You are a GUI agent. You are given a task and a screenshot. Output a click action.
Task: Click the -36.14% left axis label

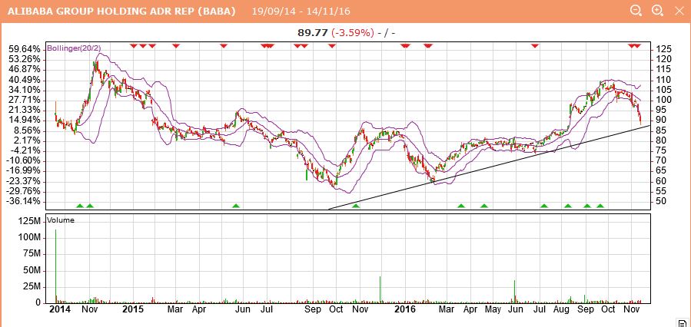pyautogui.click(x=23, y=201)
